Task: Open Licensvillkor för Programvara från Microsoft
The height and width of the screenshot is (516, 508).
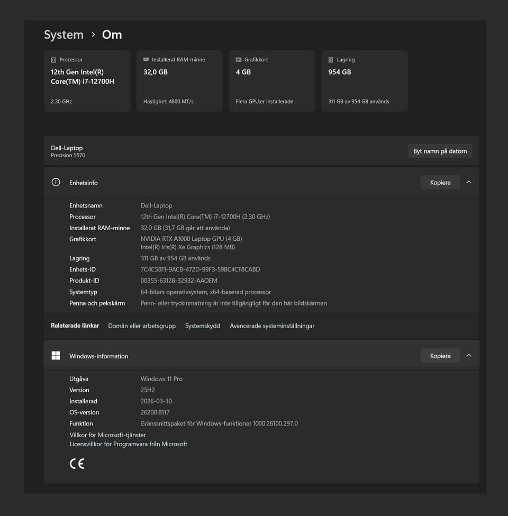Action: click(x=129, y=444)
